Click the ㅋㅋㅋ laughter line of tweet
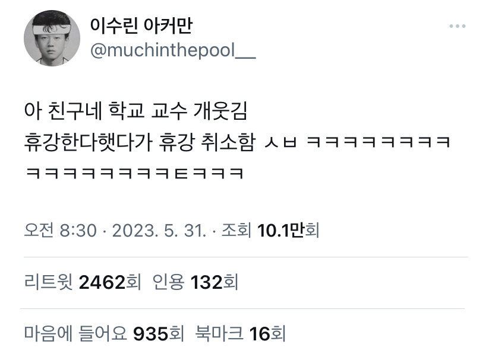Image resolution: width=492 pixels, height=357 pixels. click(135, 173)
